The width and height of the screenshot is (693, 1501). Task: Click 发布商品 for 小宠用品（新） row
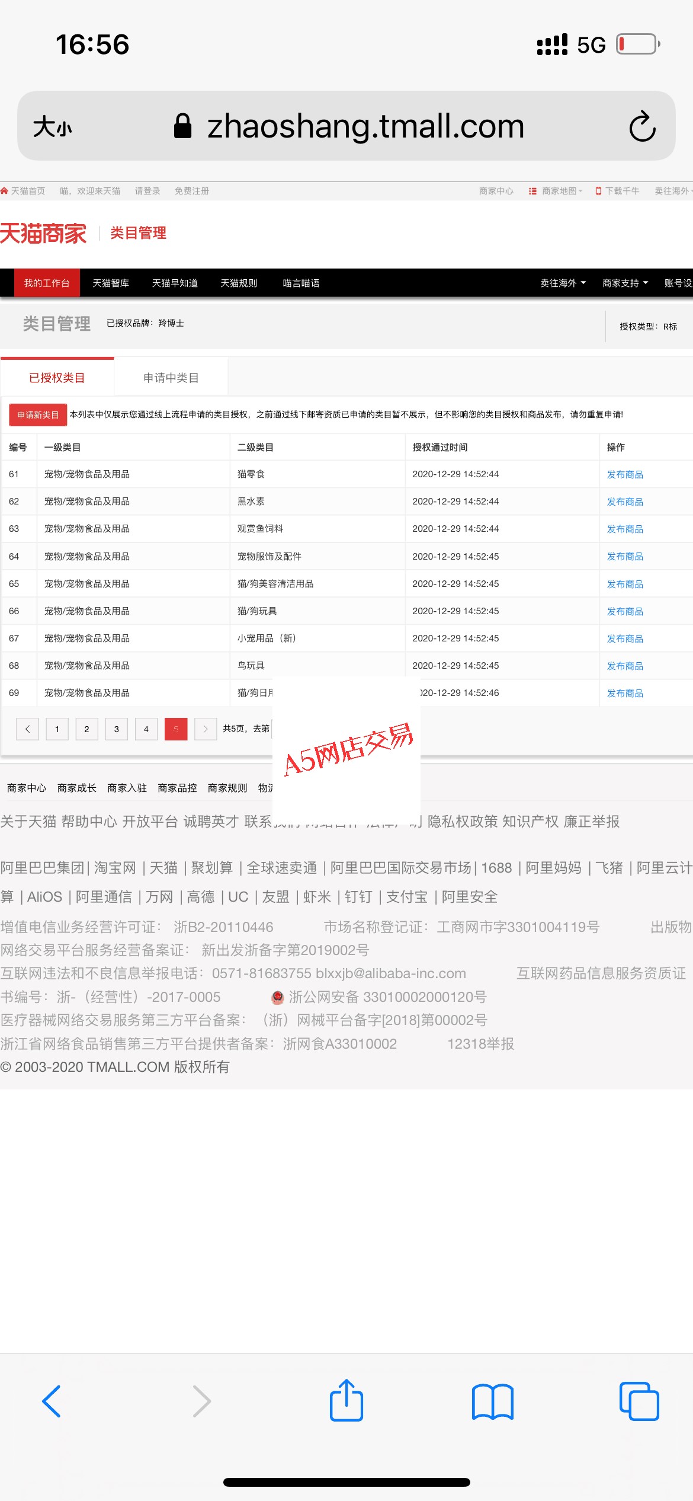click(625, 638)
